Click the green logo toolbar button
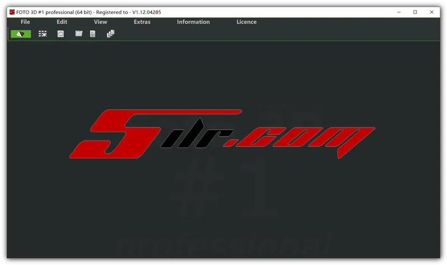Image resolution: width=447 pixels, height=265 pixels. [x=21, y=34]
